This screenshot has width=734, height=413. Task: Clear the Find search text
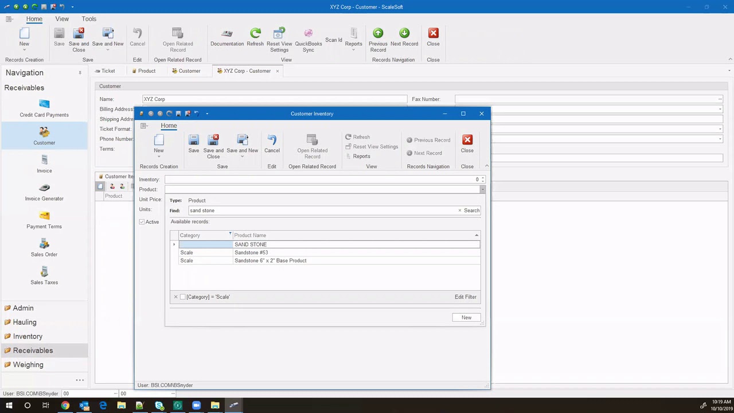click(459, 211)
